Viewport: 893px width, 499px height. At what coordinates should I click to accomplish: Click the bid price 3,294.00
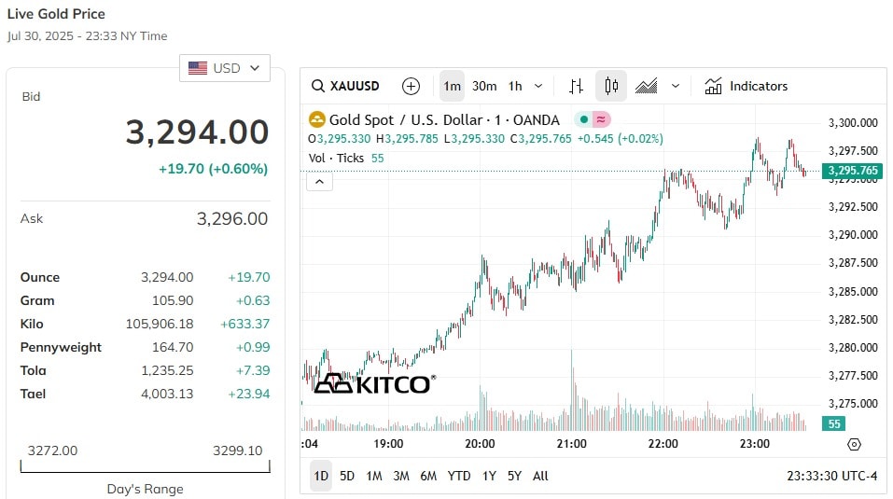(197, 132)
